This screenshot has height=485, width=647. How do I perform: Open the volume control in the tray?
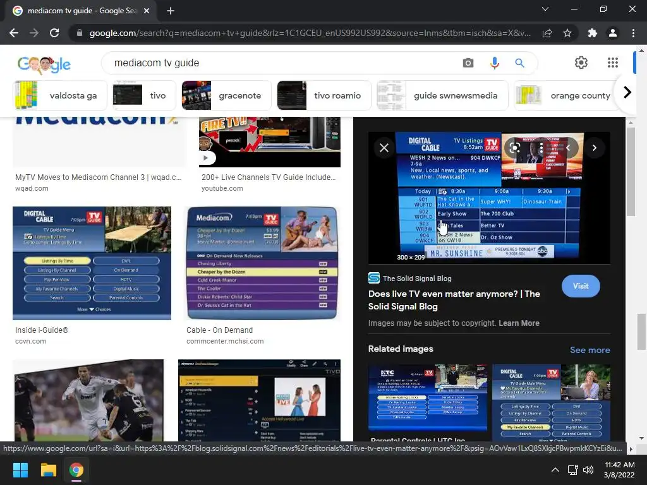(588, 470)
